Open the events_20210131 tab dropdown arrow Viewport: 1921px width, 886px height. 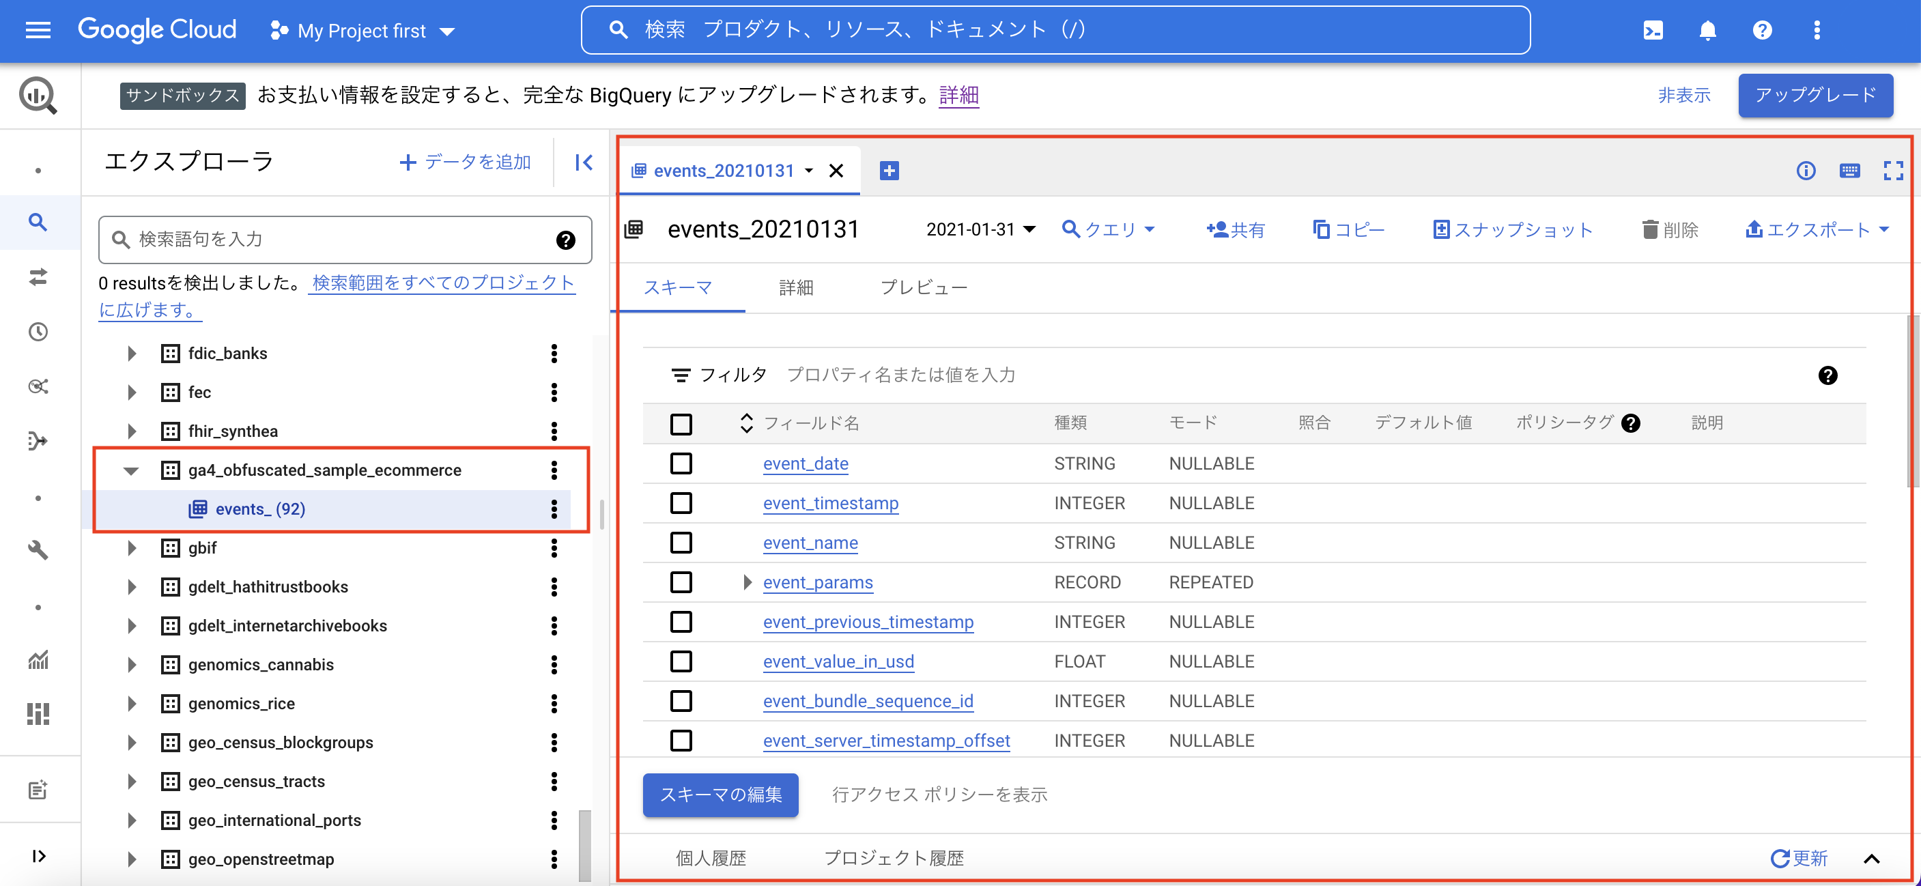(809, 171)
